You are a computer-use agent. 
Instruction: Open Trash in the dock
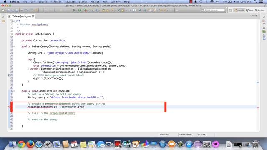pos(255,144)
